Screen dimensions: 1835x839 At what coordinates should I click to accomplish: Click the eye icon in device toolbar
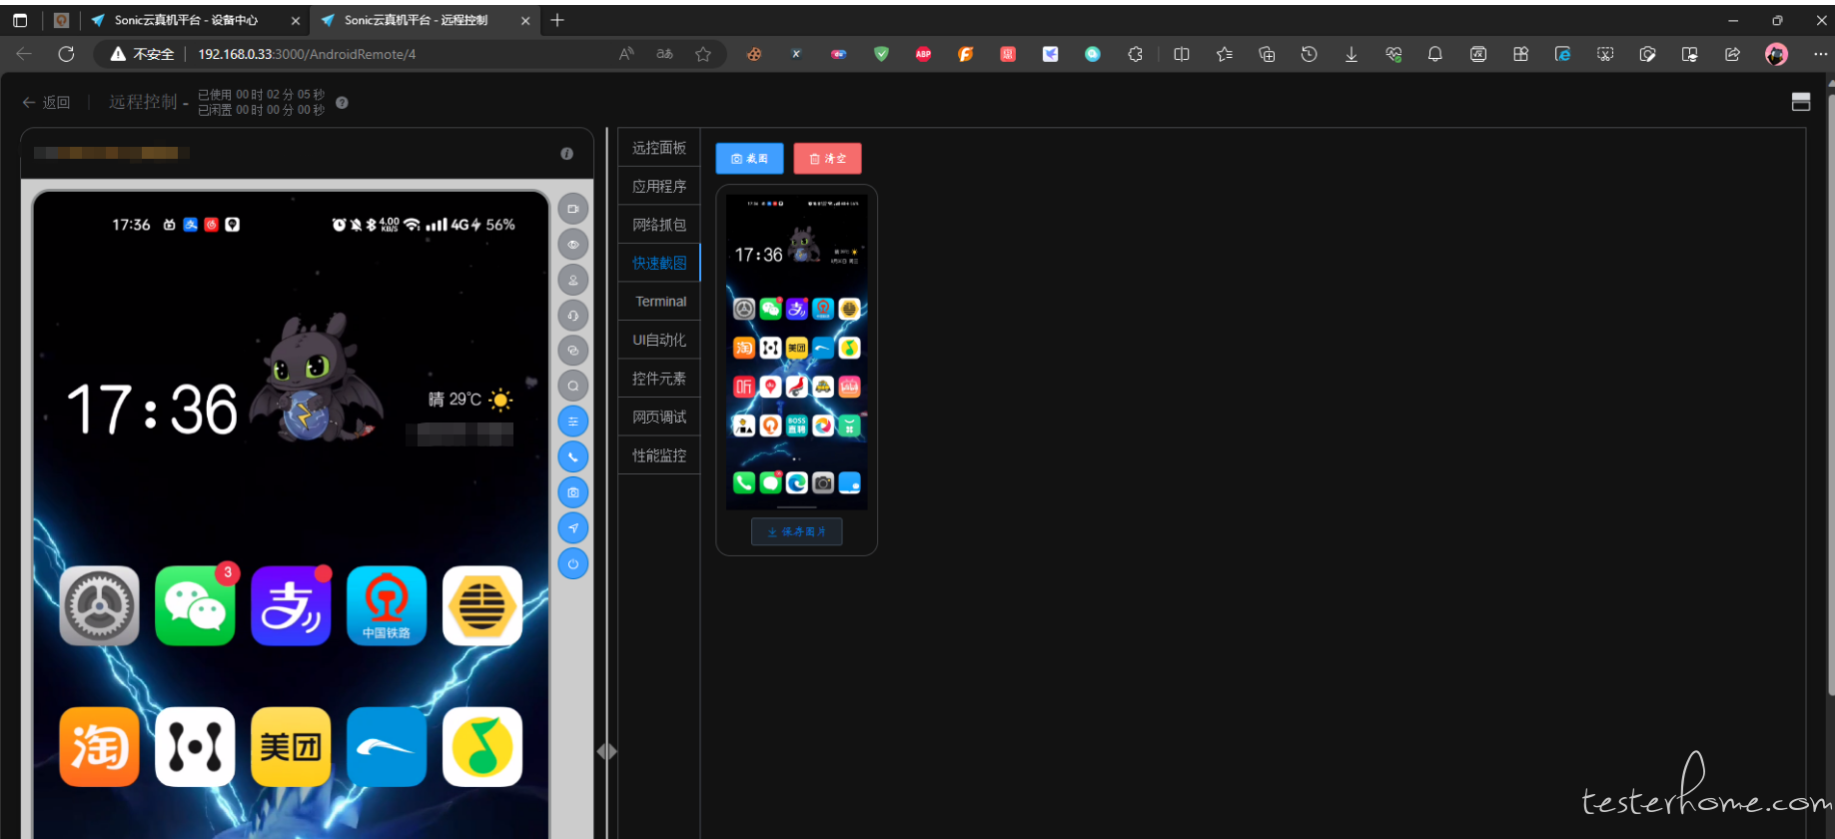[573, 245]
